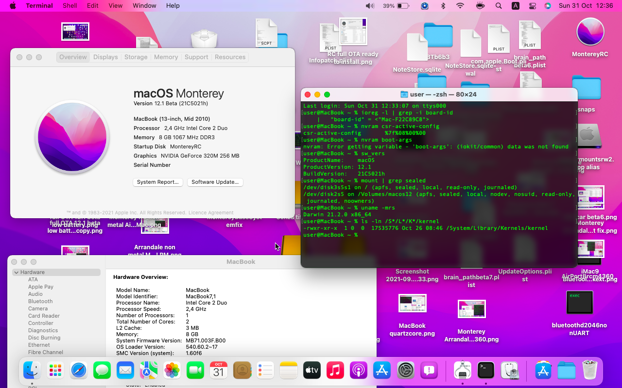This screenshot has height=388, width=622.
Task: Open the input source 'A' menu
Action: (515, 6)
